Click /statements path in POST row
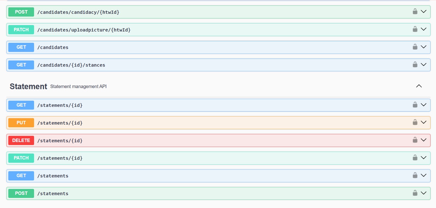 53,194
